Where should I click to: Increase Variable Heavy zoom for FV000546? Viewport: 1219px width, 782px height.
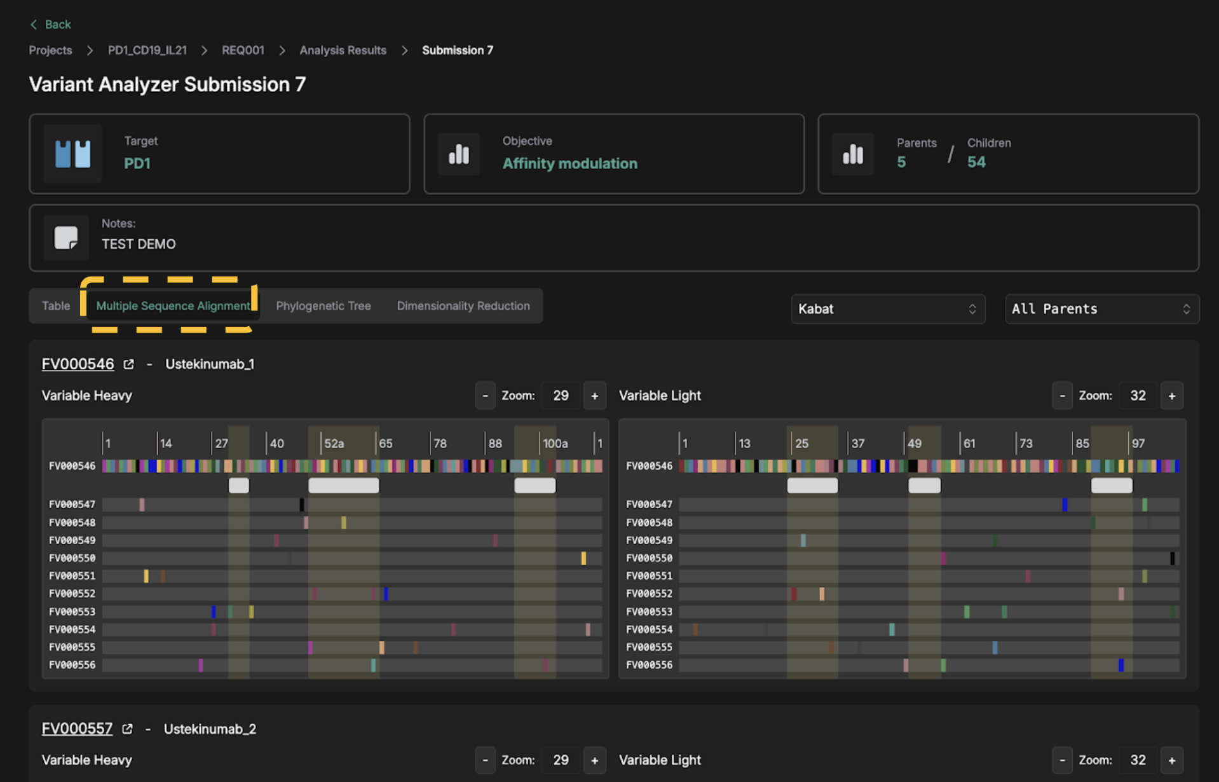point(594,395)
